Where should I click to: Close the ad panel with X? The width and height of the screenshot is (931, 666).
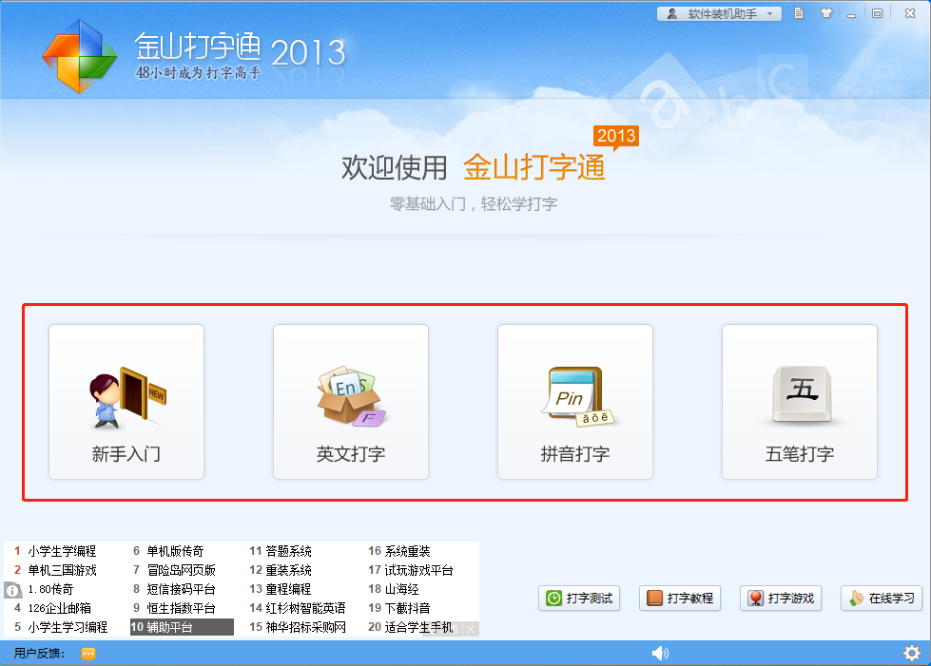pos(471,629)
